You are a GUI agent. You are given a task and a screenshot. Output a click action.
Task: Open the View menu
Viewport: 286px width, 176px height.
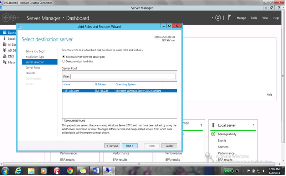[265, 18]
